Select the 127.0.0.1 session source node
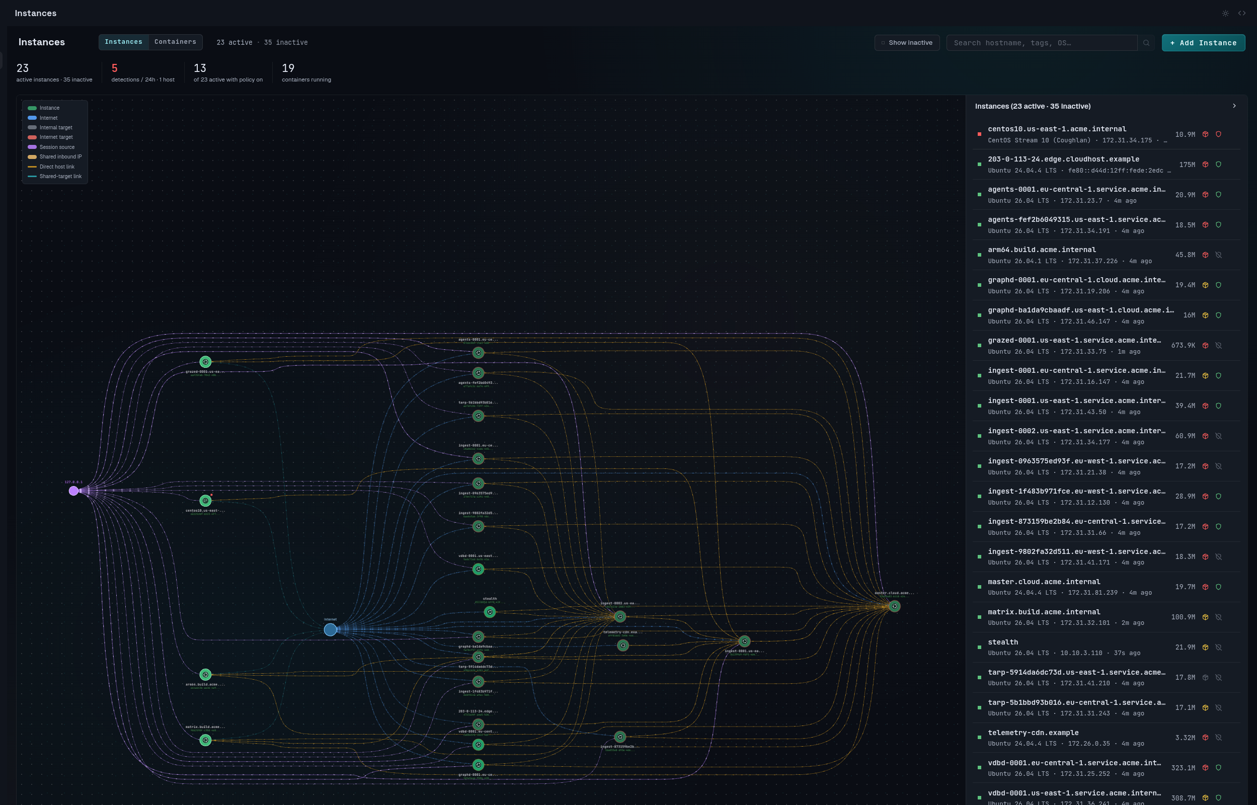This screenshot has height=805, width=1257. pos(73,491)
